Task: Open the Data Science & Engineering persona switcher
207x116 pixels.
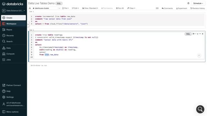Action: pos(14,11)
